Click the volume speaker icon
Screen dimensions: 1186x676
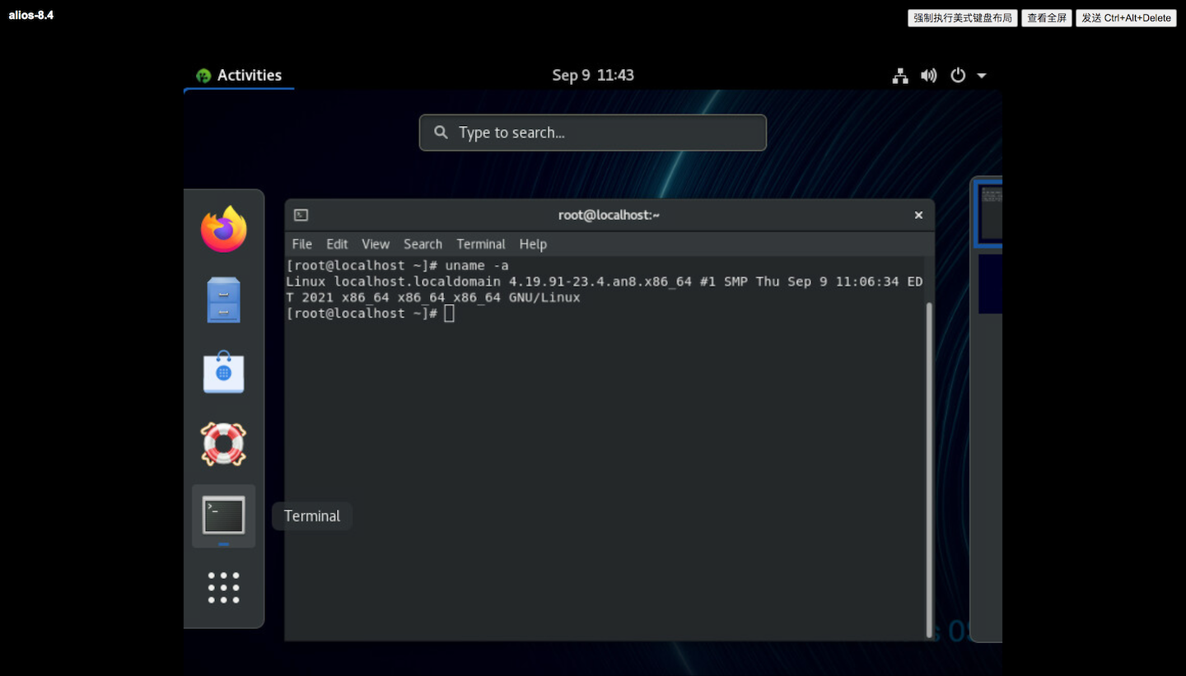click(929, 76)
